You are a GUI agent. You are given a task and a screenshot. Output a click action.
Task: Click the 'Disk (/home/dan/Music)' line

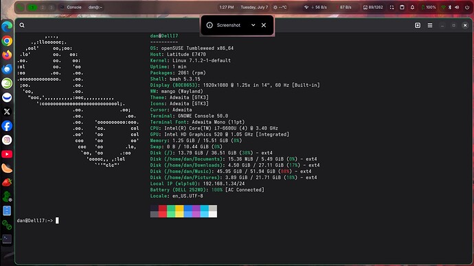tap(231, 171)
